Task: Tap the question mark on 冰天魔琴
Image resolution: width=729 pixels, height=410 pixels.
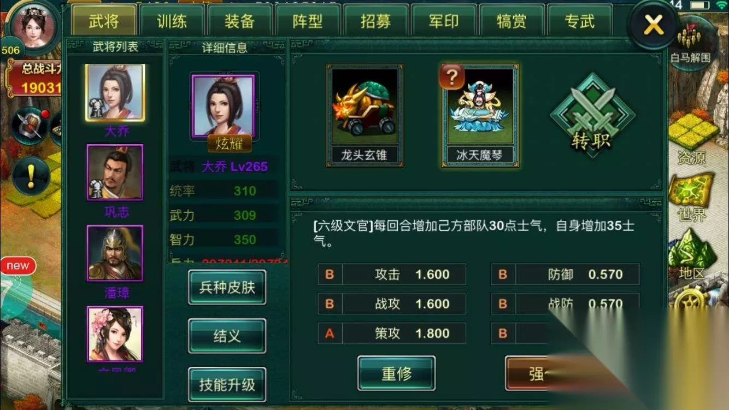Action: [x=451, y=78]
